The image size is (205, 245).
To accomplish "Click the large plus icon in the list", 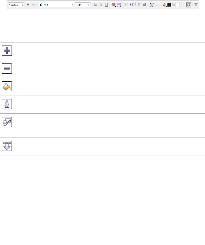I will pos(7,52).
